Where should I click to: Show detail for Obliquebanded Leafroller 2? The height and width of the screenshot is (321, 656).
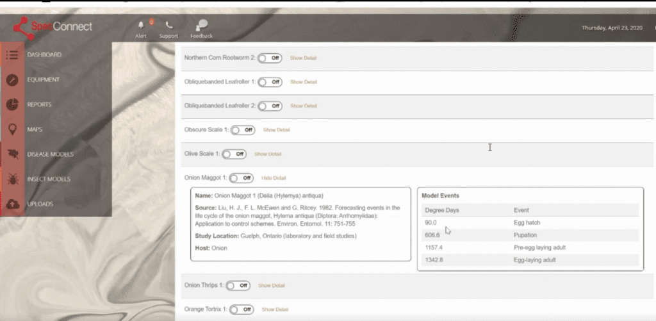tap(303, 106)
